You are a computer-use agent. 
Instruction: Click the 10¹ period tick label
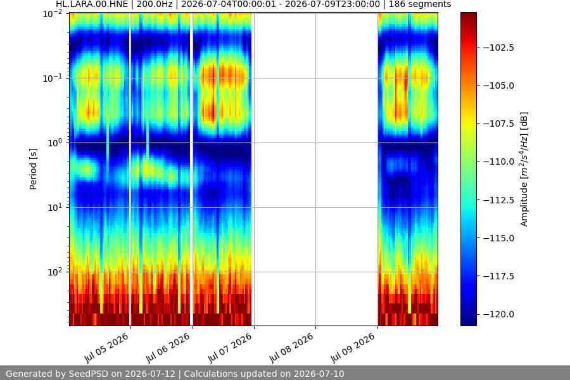click(55, 207)
